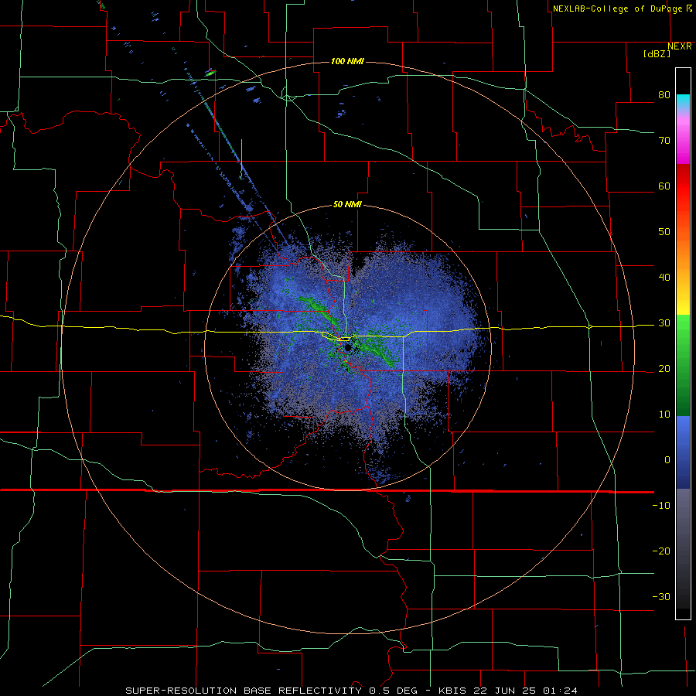This screenshot has height=696, width=696.
Task: Click the 20 value on the dBZ scale
Action: pyautogui.click(x=664, y=368)
